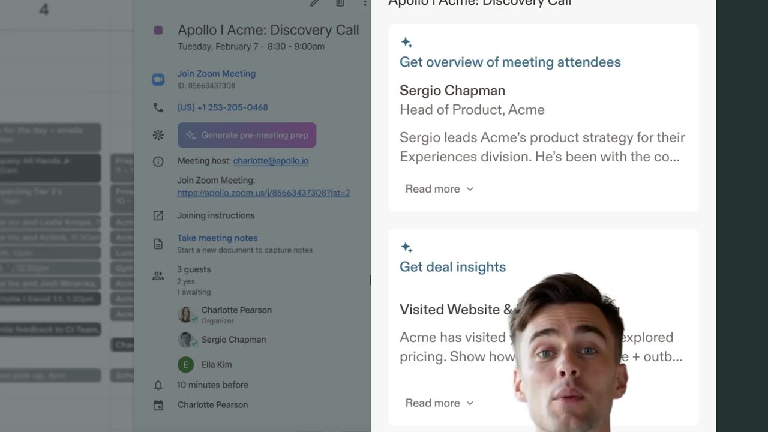Click the event options three-dot menu

(x=365, y=3)
